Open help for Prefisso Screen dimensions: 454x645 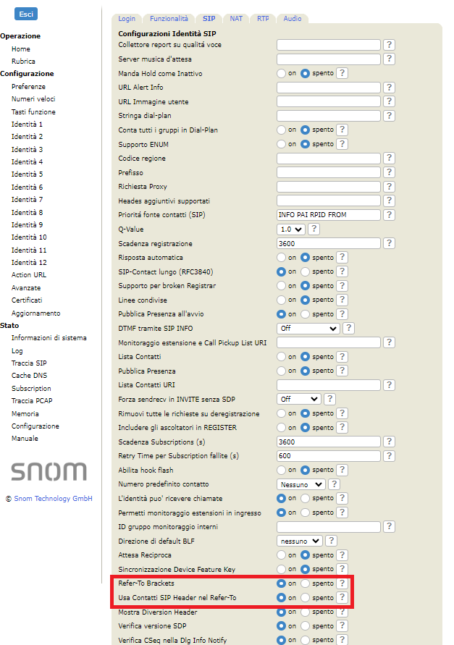[389, 172]
